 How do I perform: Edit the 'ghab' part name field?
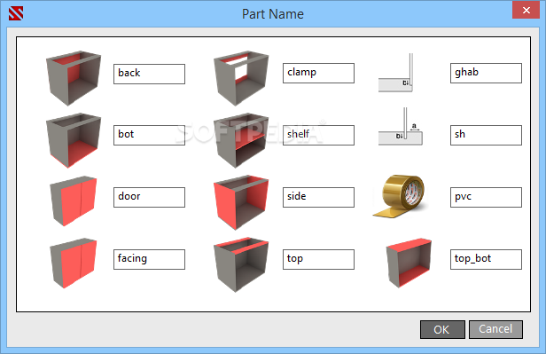486,73
